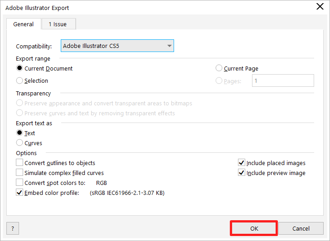Choose Export text as Curves
Screen dimensions: 330x241
point(19,143)
